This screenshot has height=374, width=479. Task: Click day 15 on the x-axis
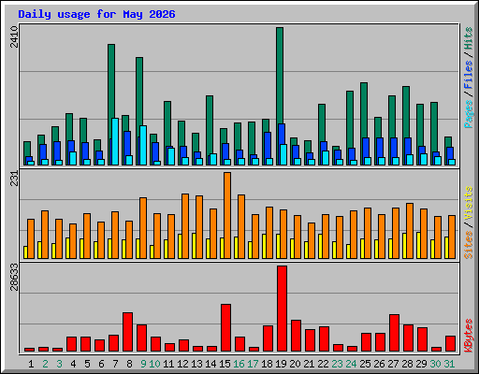225,364
